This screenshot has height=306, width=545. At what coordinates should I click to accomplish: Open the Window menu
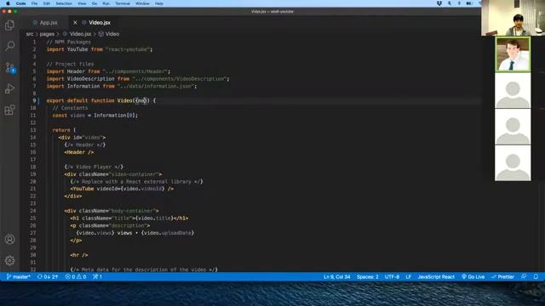pyautogui.click(x=142, y=3)
